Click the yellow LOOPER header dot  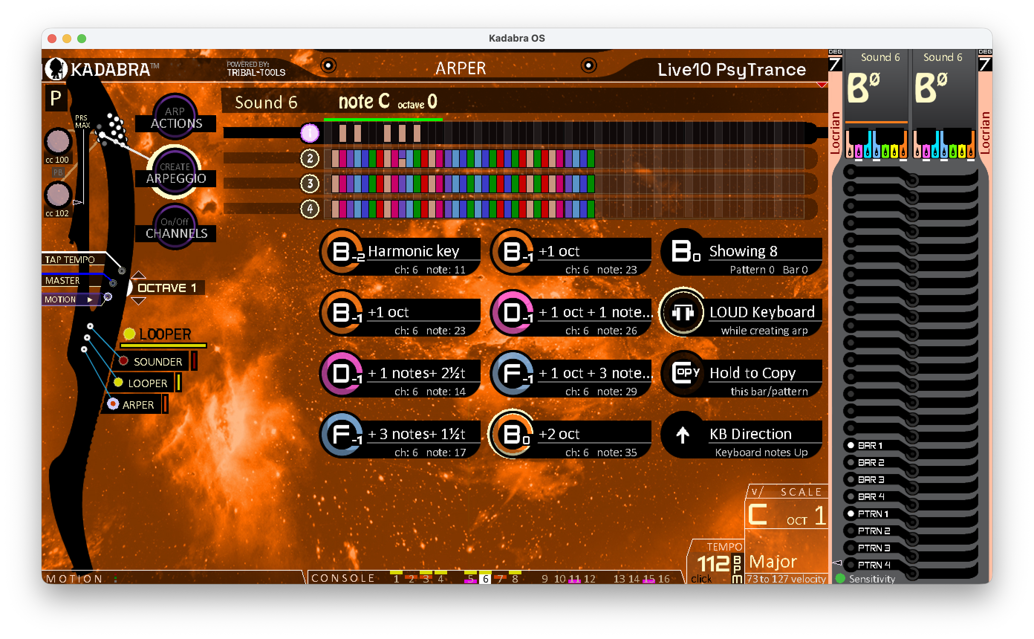tap(129, 334)
